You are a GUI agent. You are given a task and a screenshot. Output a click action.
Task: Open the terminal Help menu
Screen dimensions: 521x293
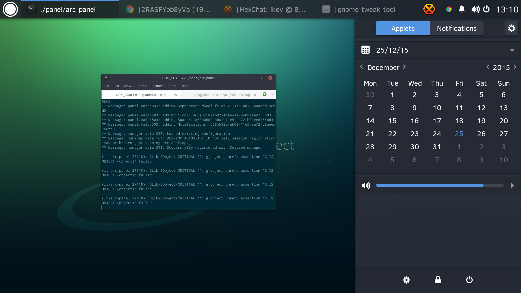[184, 86]
